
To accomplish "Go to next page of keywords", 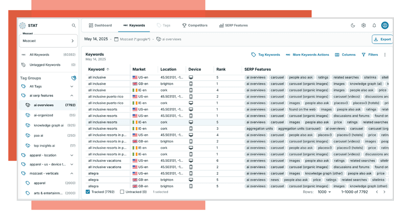I will click(384, 192).
